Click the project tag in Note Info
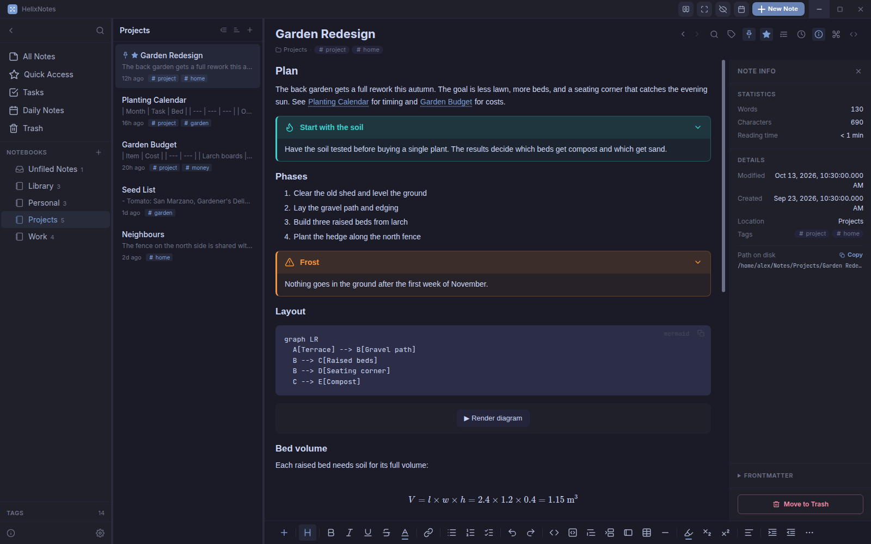 (812, 234)
